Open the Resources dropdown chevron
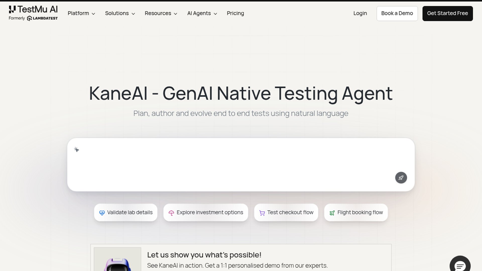 tap(175, 14)
